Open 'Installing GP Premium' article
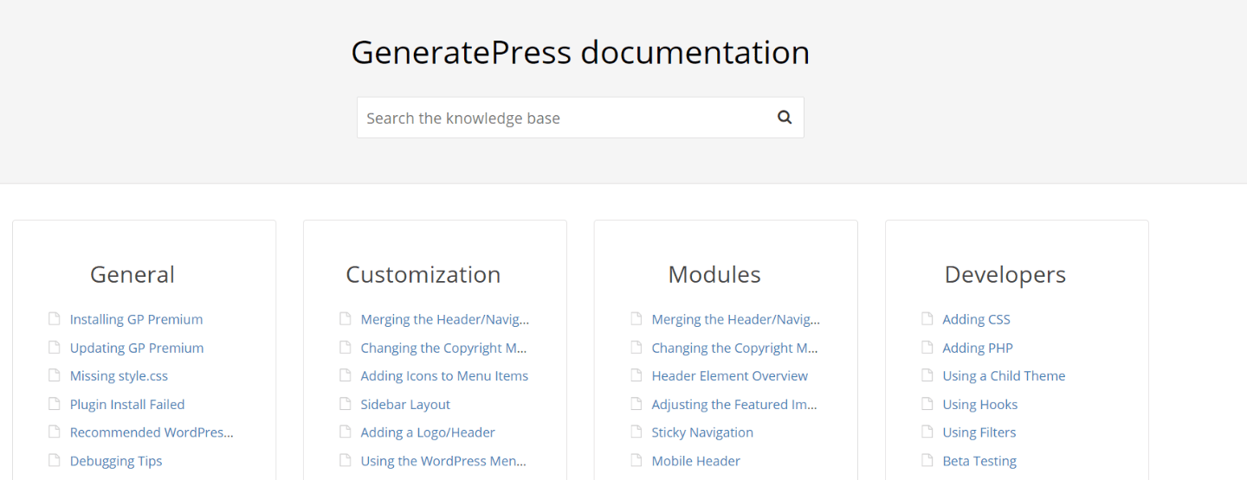Screen dimensions: 1247x480 [136, 319]
